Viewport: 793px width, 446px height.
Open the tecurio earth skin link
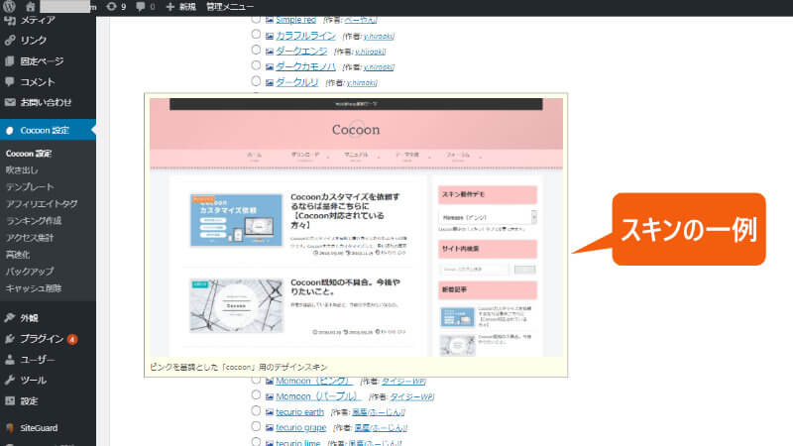pyautogui.click(x=300, y=412)
